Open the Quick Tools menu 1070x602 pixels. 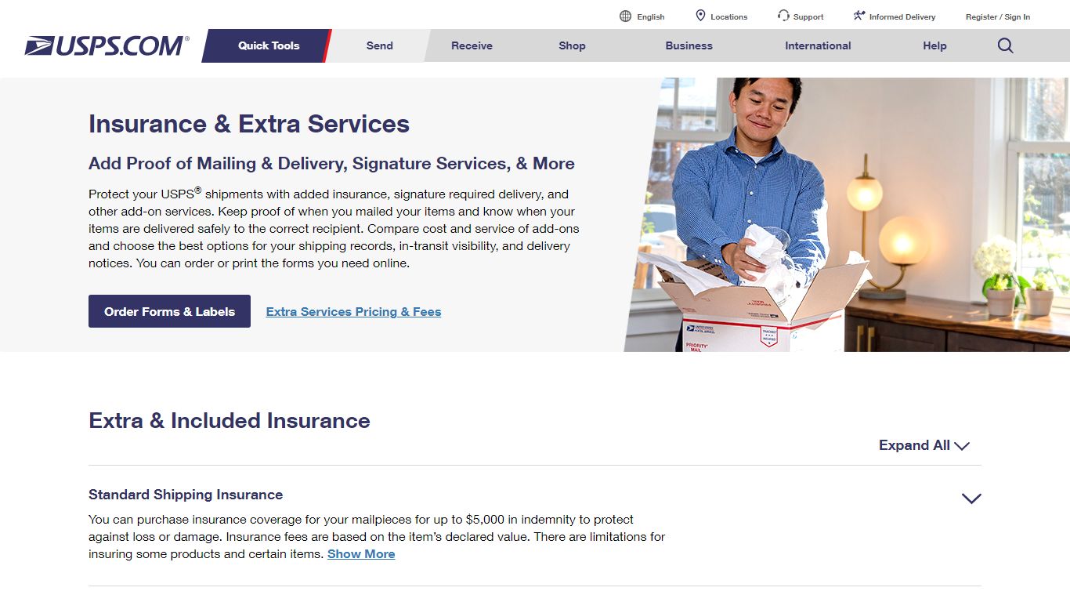[268, 45]
